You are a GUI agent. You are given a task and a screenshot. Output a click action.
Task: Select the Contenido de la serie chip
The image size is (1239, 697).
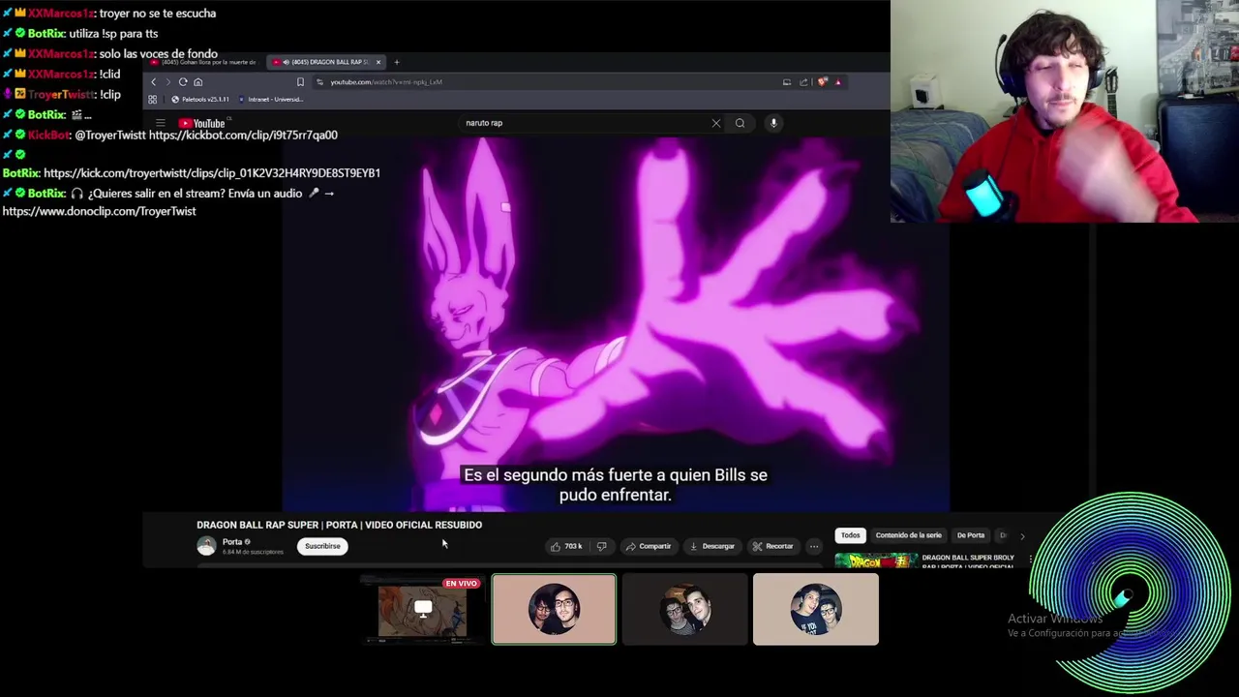click(x=908, y=535)
